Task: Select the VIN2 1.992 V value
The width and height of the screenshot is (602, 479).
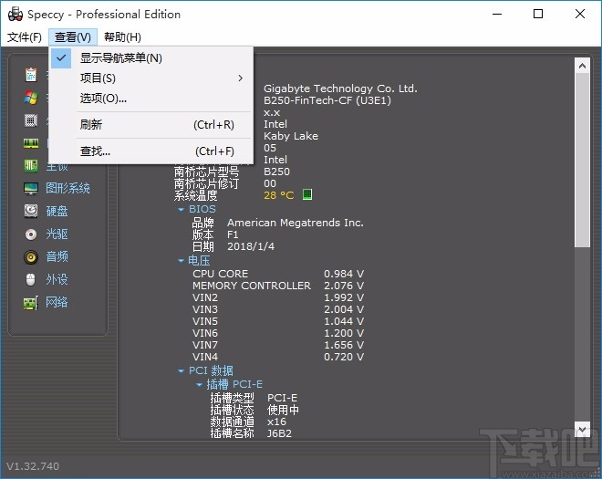Action: point(344,297)
